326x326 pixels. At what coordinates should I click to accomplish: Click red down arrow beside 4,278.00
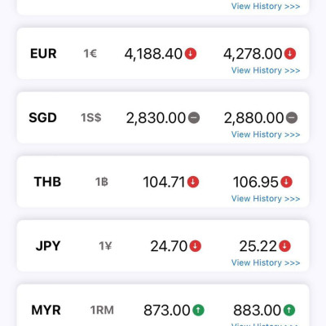(x=290, y=54)
